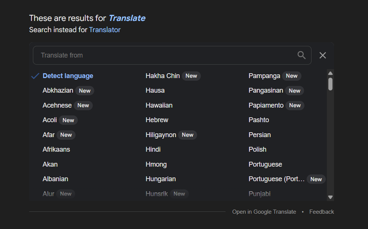Choose Hebrew as the source language

[x=157, y=120]
